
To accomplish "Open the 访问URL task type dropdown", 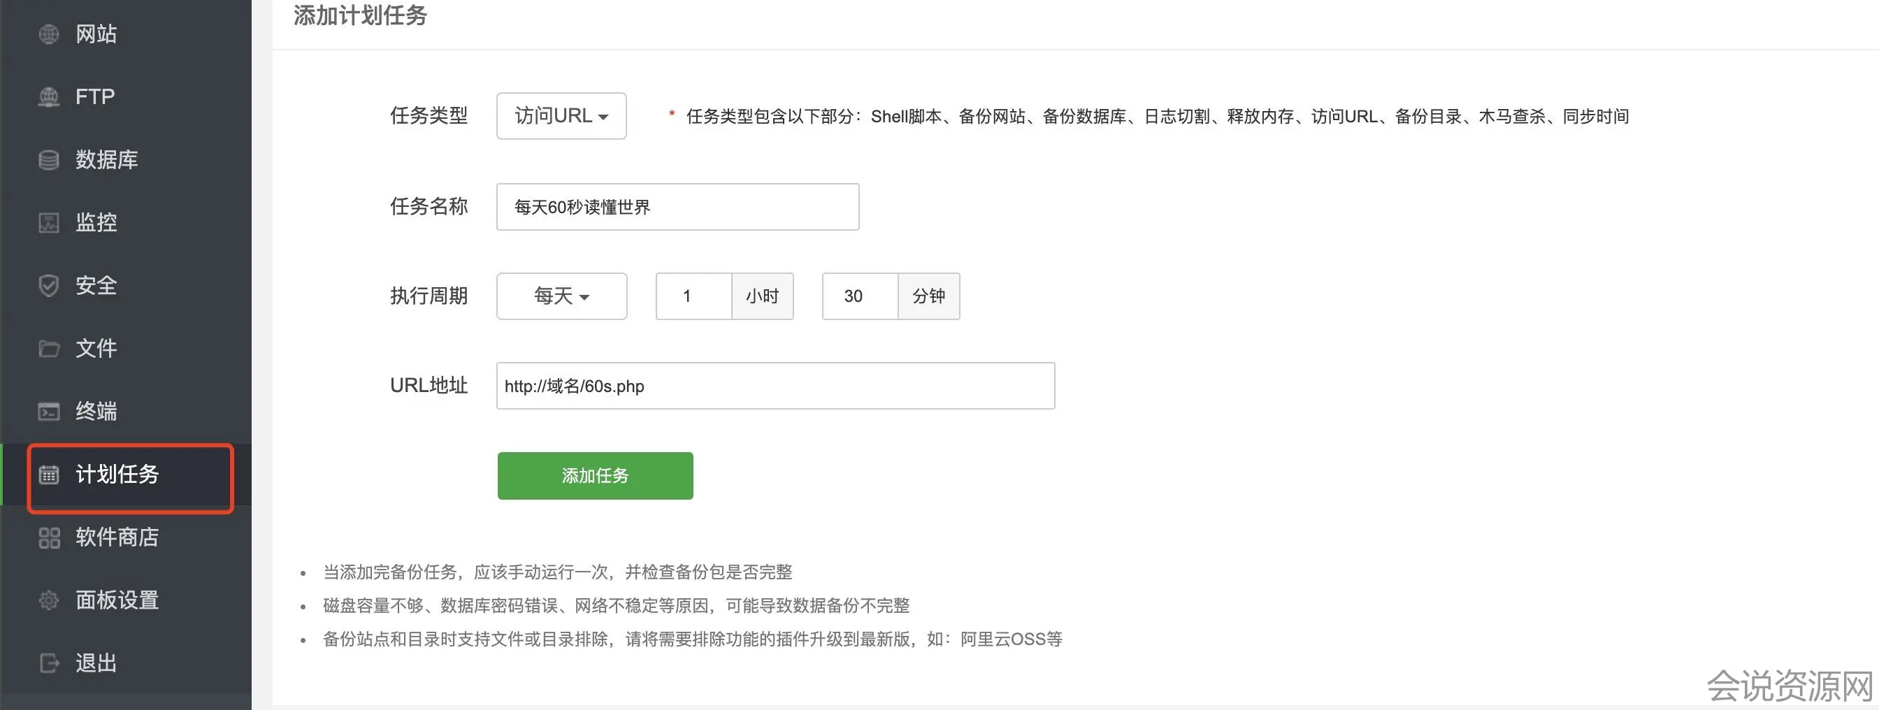I will pyautogui.click(x=561, y=116).
